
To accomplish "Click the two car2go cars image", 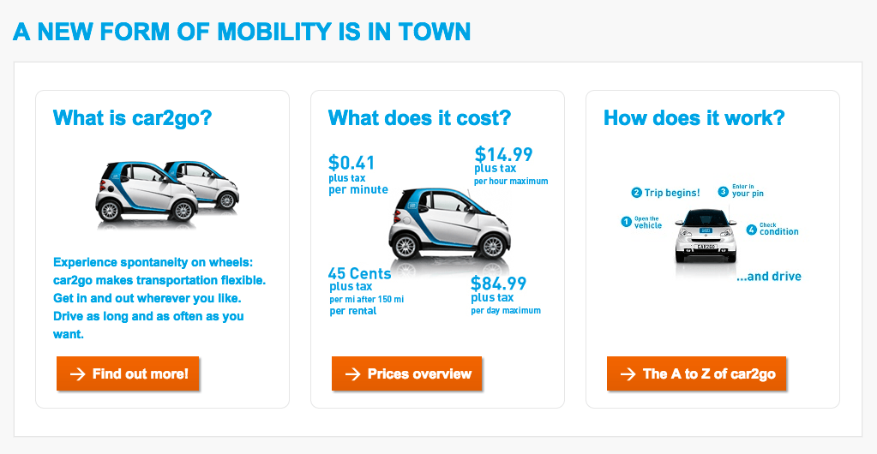I will pos(167,193).
